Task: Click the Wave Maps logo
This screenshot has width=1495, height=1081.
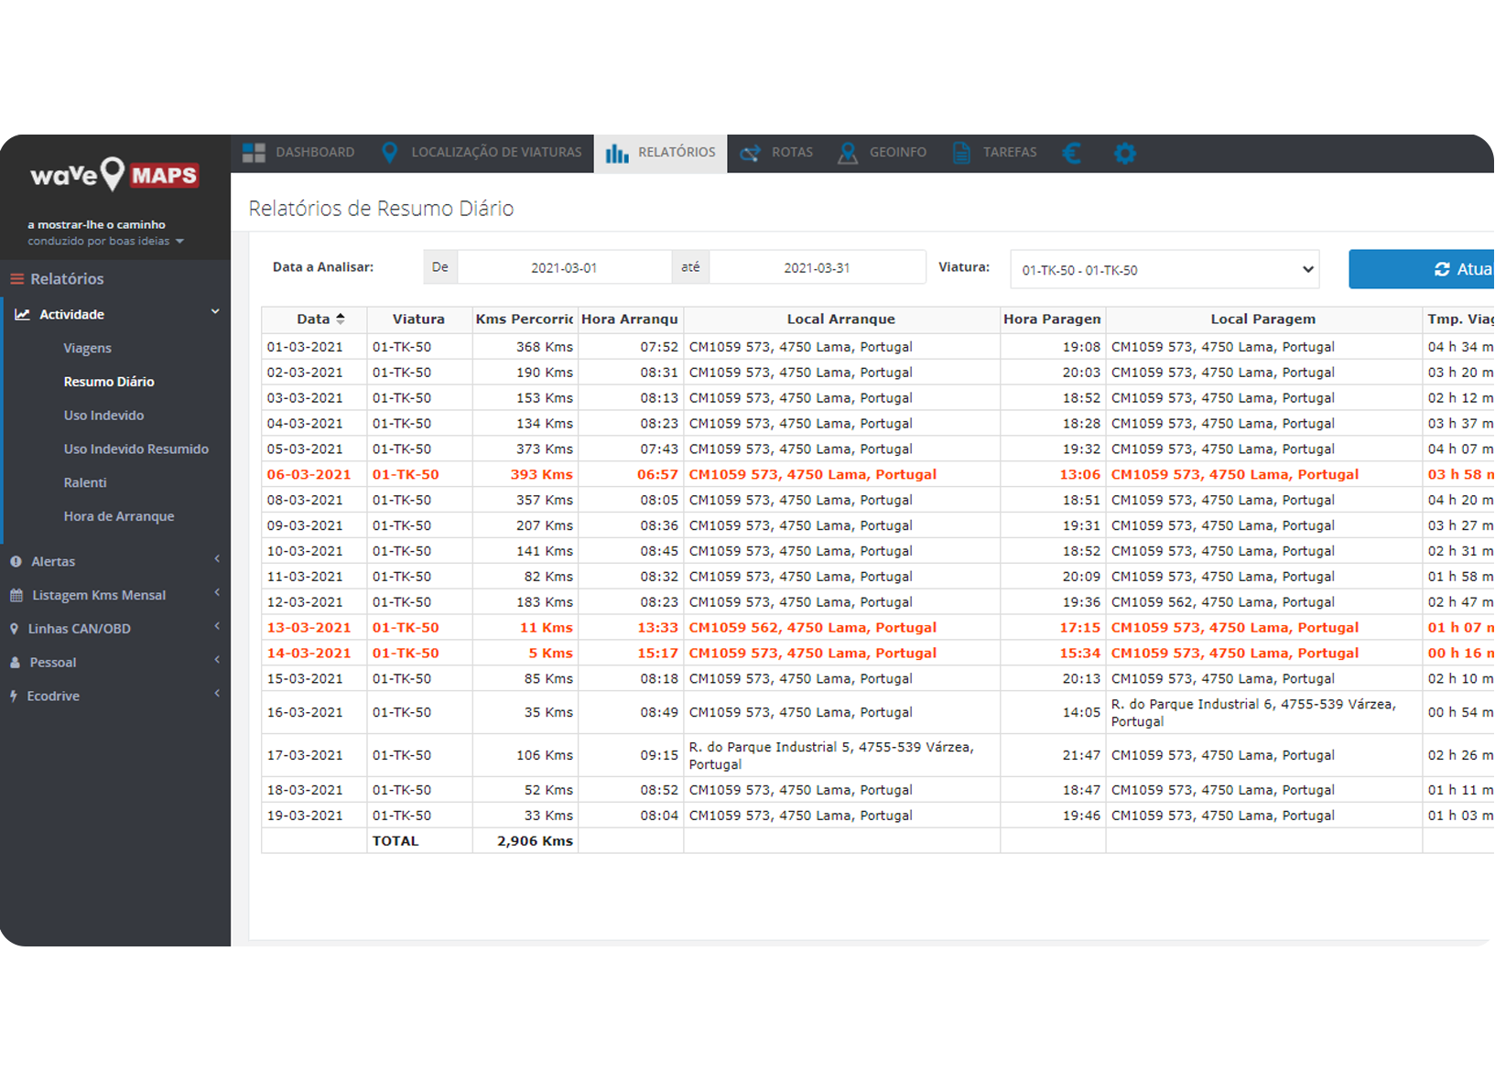Action: pos(114,174)
